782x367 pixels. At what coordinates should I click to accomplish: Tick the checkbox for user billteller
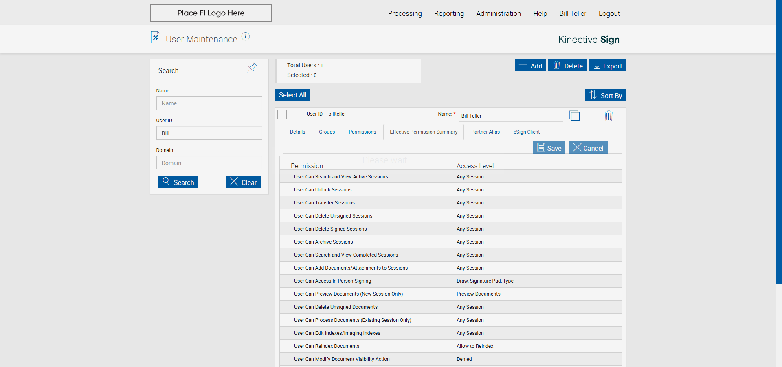pyautogui.click(x=282, y=114)
